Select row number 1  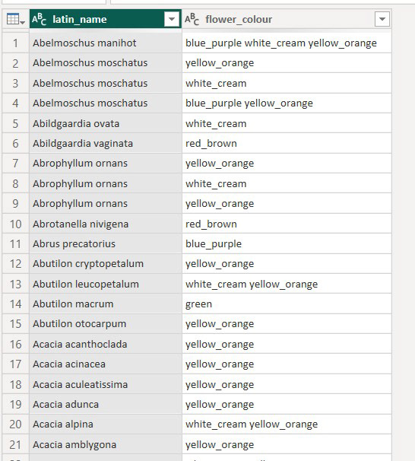click(15, 43)
